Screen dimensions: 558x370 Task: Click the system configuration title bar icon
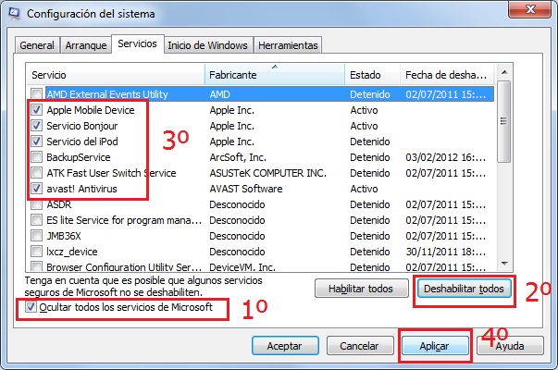pos(15,14)
